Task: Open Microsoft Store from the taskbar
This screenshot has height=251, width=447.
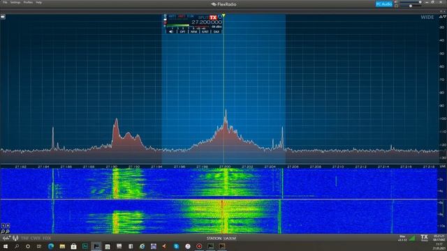Action: coord(73,246)
